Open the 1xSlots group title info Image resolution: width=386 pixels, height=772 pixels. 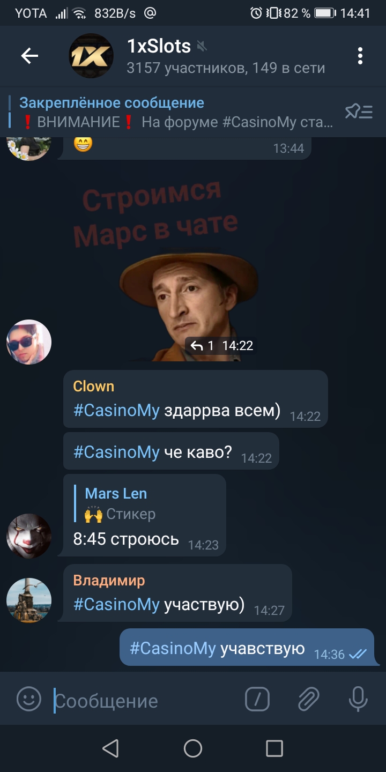pos(159,46)
